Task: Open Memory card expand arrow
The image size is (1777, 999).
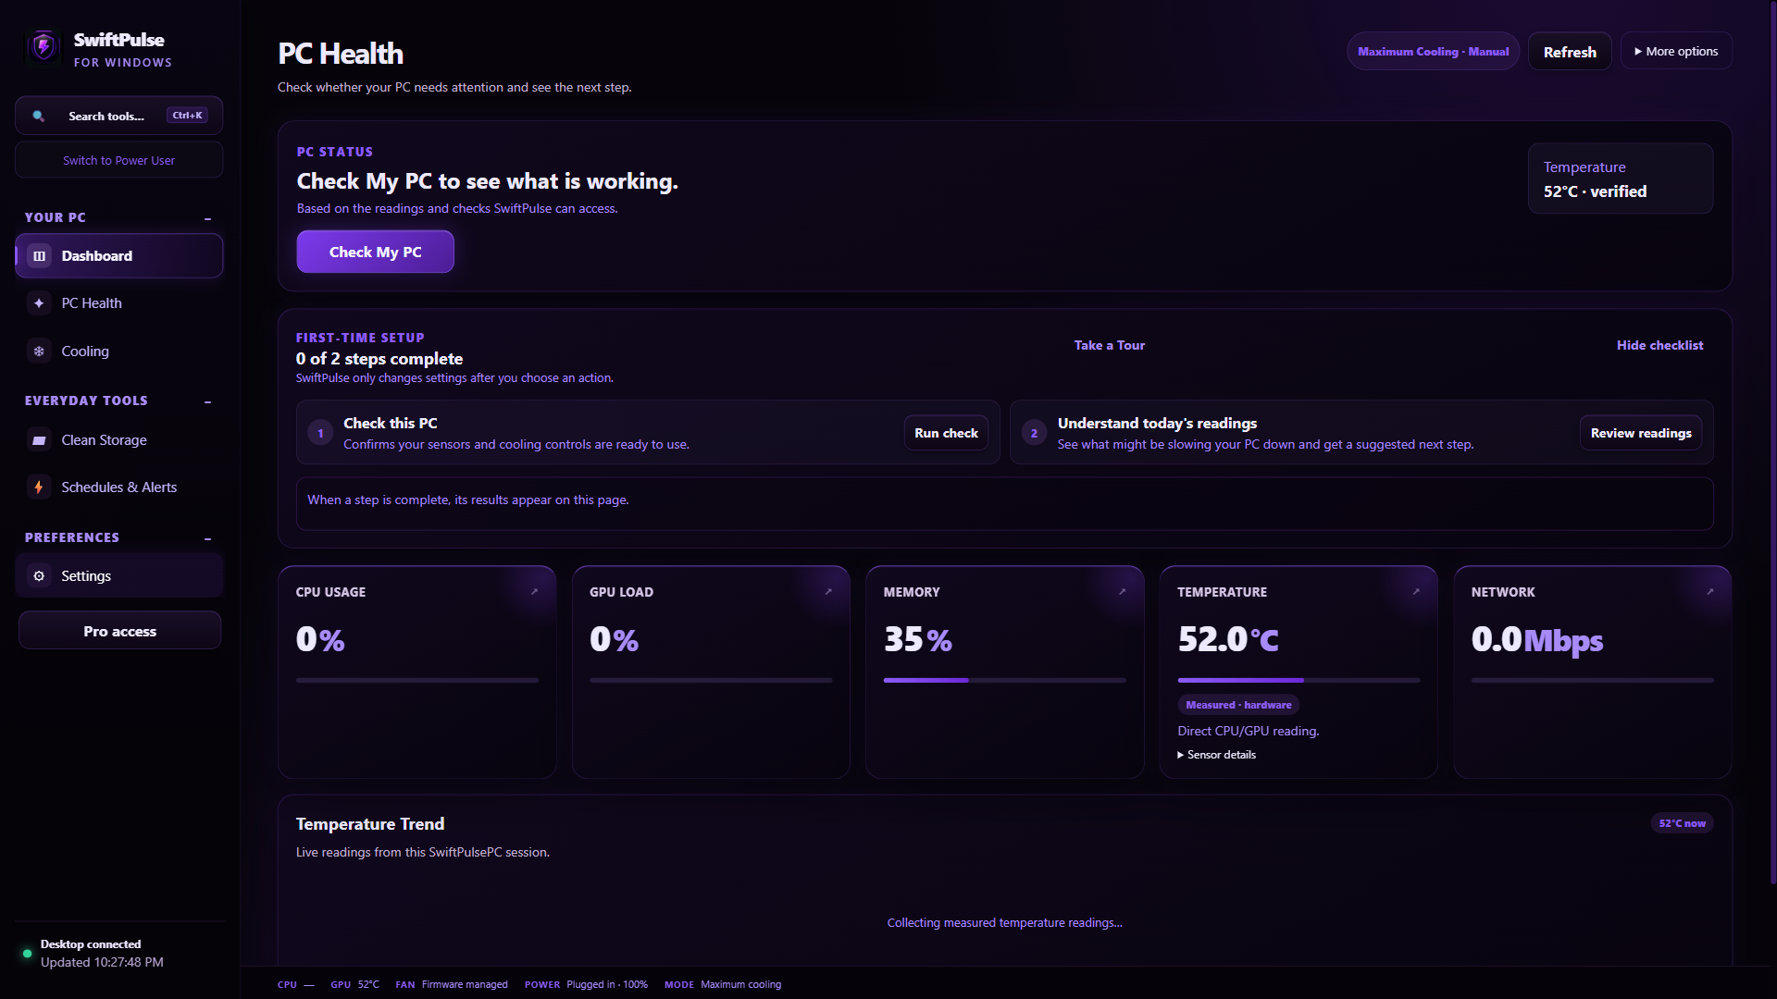Action: 1122,592
